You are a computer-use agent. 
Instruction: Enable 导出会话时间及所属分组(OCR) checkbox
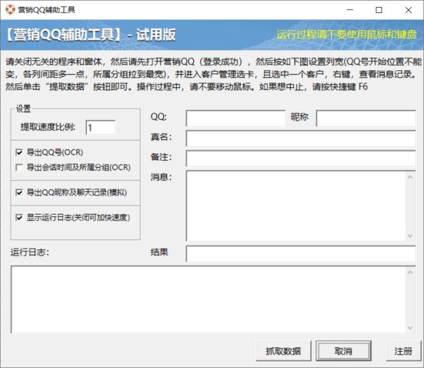[19, 167]
